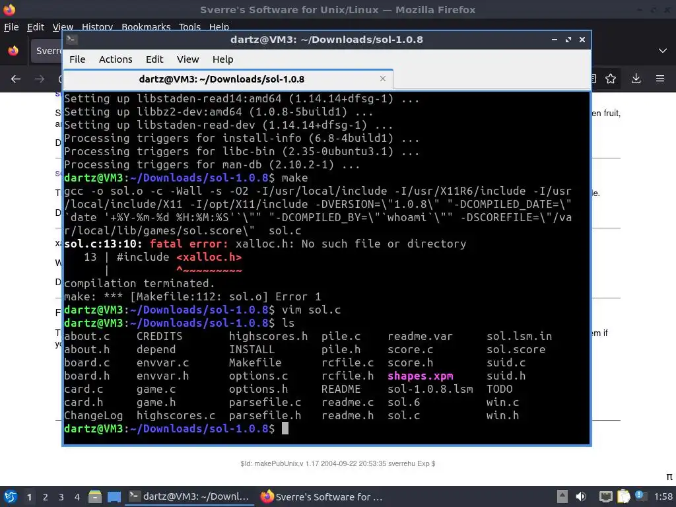Click the Firefox view icon left of tab
Viewport: 676px width, 507px height.
(x=13, y=50)
